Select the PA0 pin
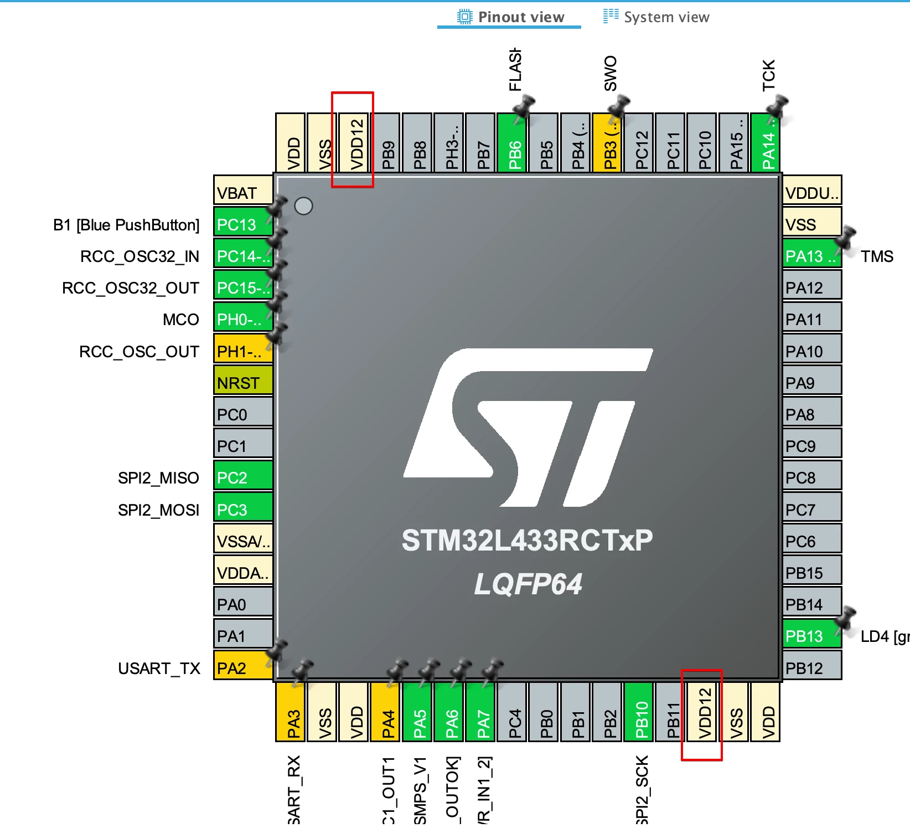This screenshot has width=910, height=833. [x=243, y=601]
